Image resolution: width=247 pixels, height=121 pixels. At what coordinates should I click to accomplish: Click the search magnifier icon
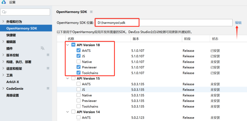[x=4, y=12]
